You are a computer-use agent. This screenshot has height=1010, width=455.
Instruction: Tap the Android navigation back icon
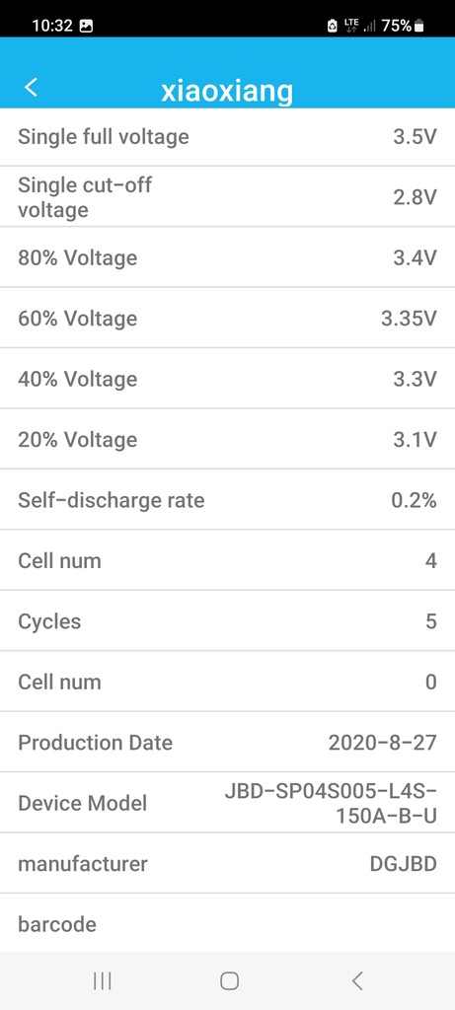coord(357,981)
